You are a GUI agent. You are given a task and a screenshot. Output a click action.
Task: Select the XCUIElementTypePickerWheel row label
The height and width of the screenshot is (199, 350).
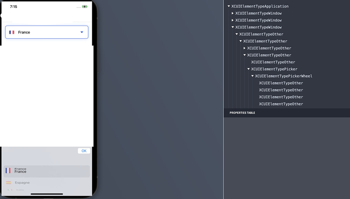click(x=284, y=76)
